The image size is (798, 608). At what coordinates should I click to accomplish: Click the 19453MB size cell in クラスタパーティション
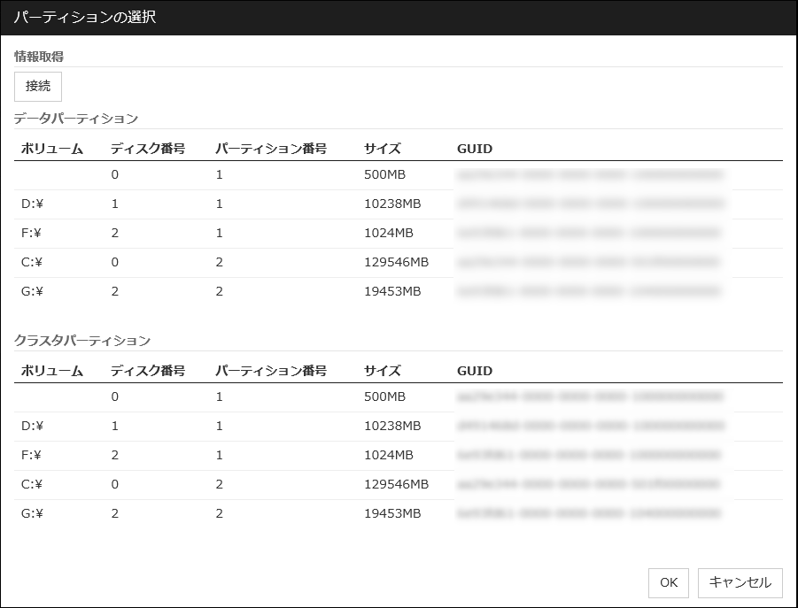[x=392, y=514]
